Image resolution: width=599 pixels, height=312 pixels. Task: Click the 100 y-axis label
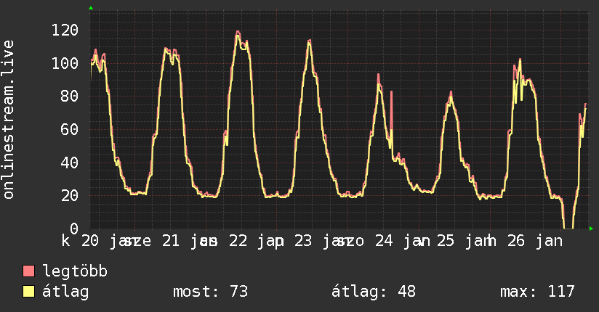[65, 63]
